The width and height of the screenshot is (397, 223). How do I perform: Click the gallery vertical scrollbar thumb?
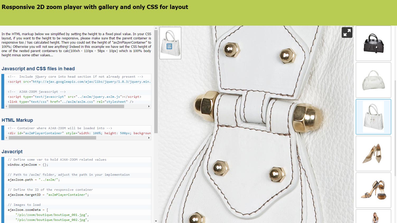(395, 128)
